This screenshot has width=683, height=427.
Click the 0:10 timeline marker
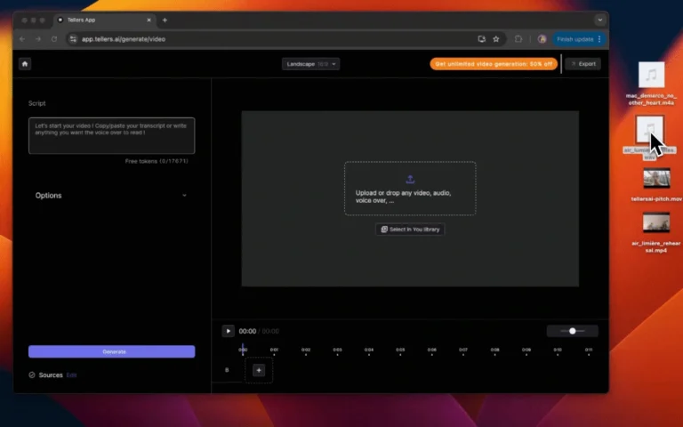coord(558,350)
